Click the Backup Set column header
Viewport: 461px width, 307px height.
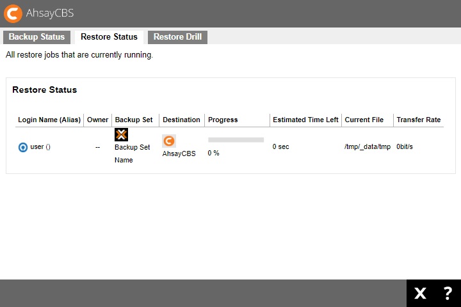134,120
